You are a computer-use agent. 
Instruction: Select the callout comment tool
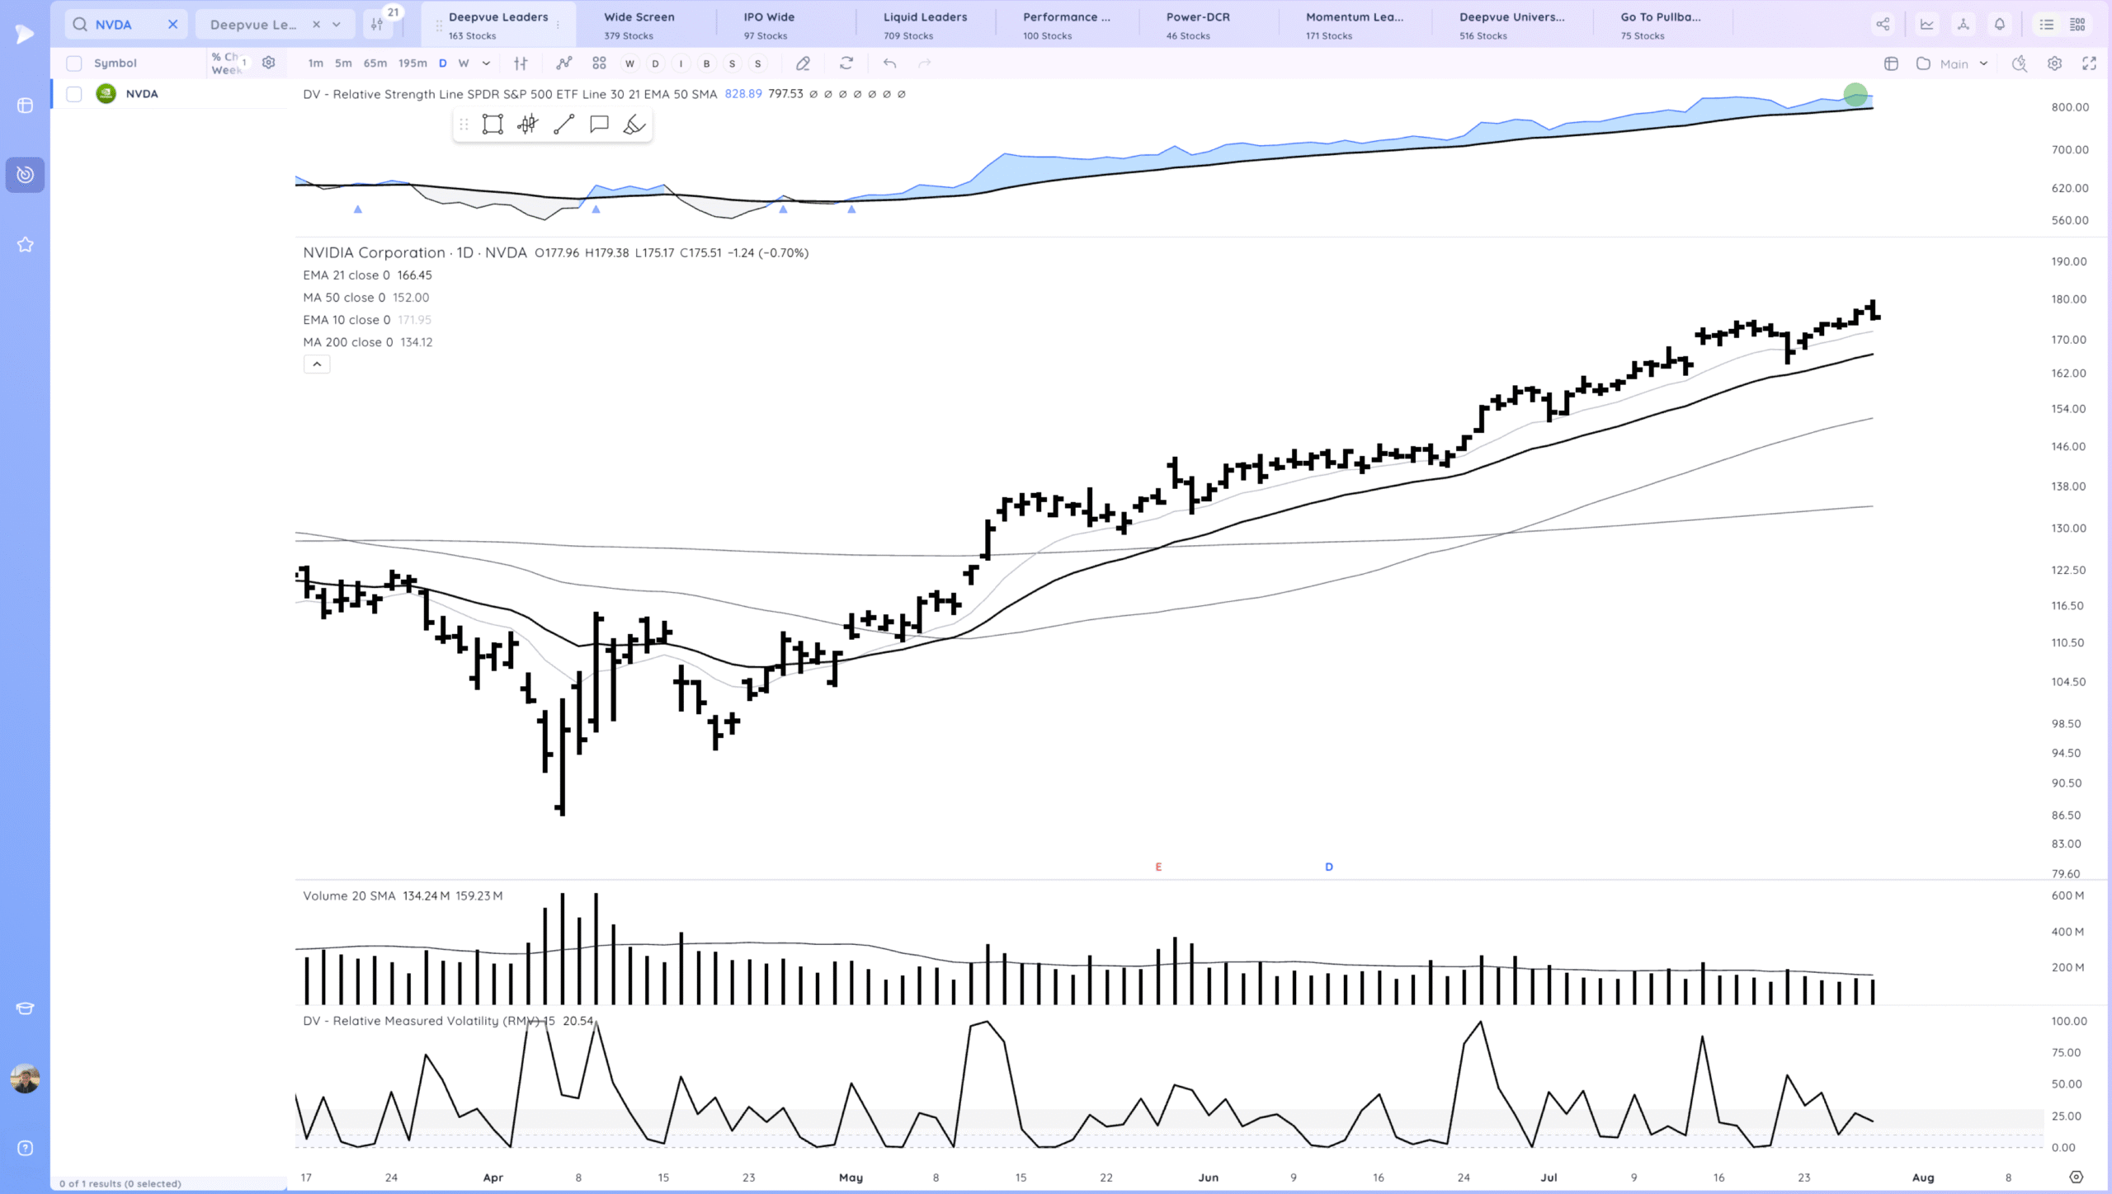(599, 125)
